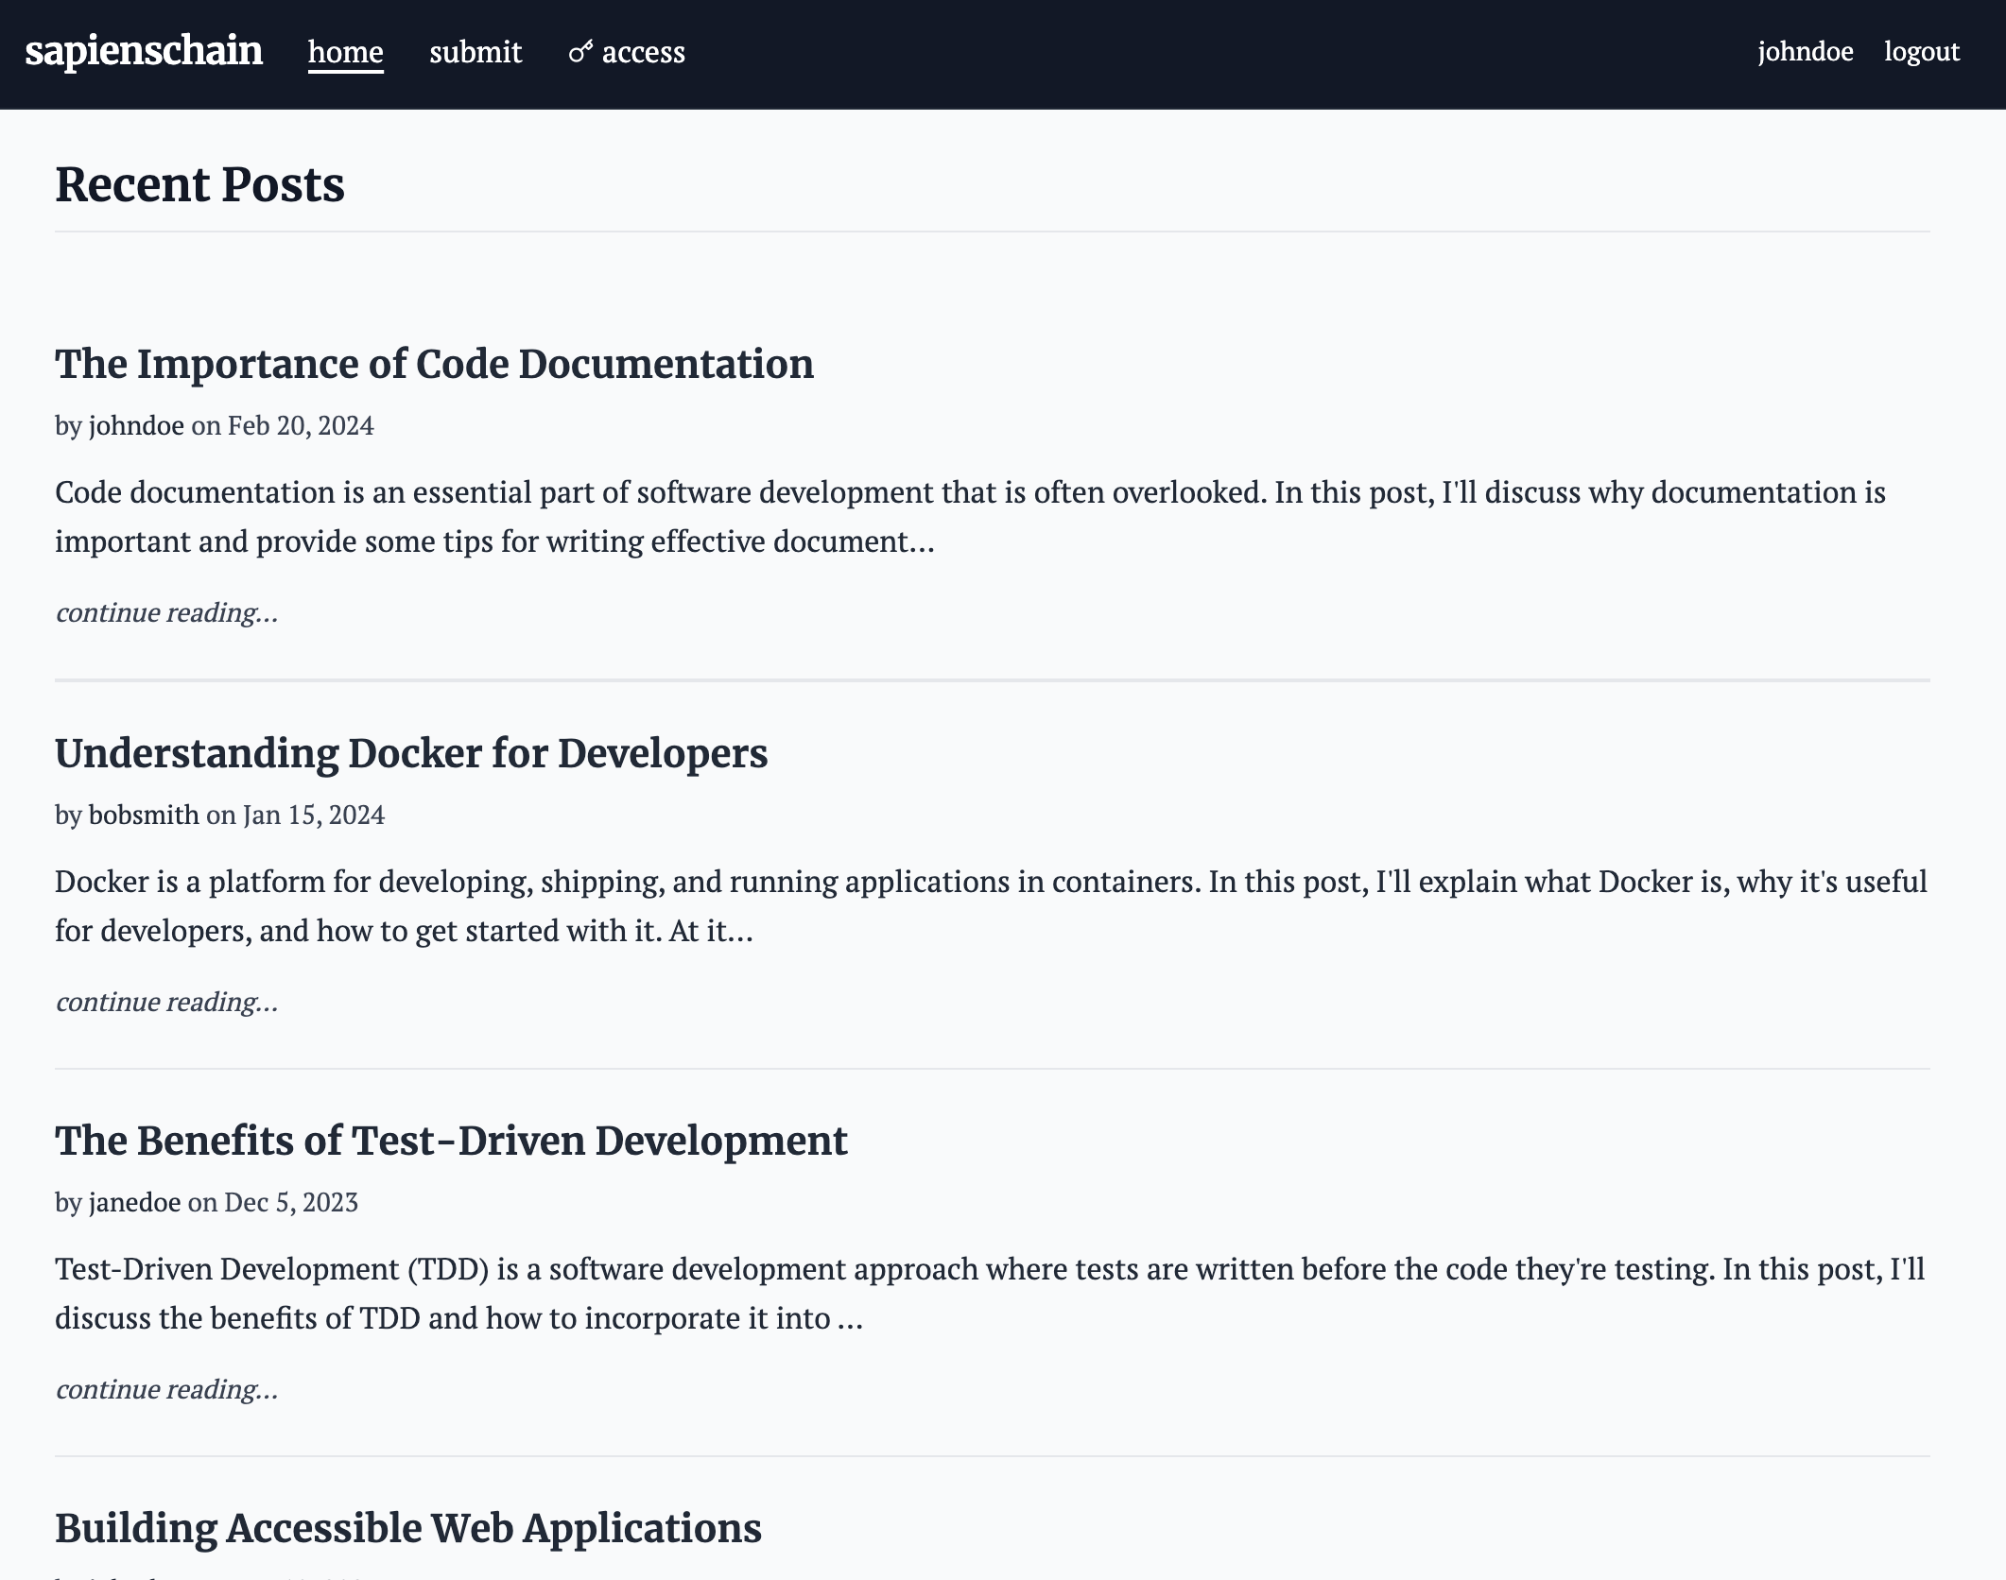Go to the submit page
2006x1580 pixels.
click(x=476, y=52)
